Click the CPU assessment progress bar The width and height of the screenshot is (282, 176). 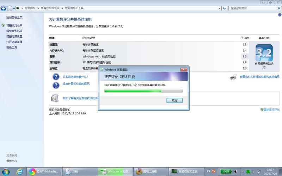pyautogui.click(x=143, y=91)
